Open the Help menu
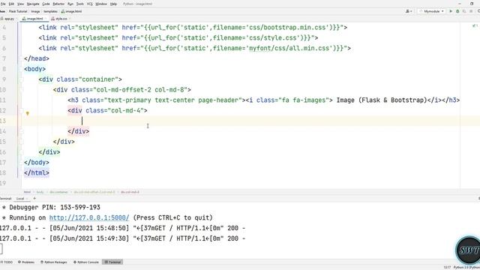The height and width of the screenshot is (270, 480). (x=113, y=4)
